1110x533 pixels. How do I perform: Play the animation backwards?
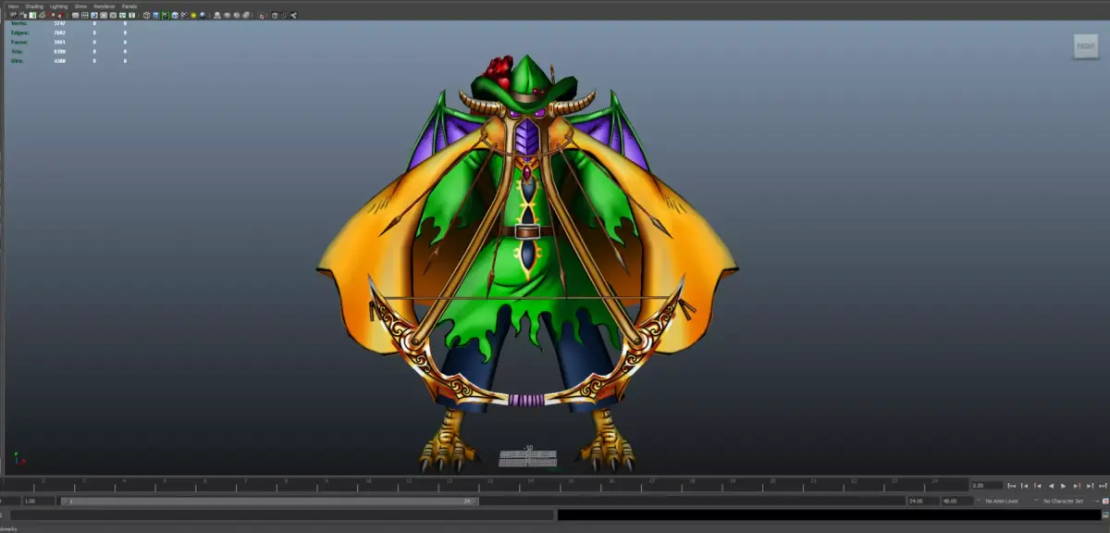(x=1051, y=486)
